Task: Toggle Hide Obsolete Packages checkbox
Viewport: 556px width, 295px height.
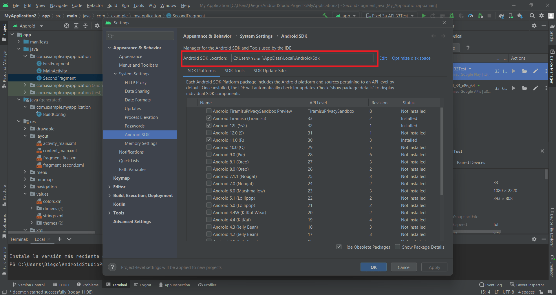Action: tap(339, 247)
